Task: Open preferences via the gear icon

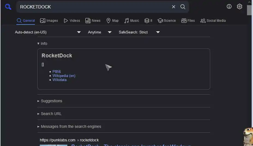Action: (239, 7)
